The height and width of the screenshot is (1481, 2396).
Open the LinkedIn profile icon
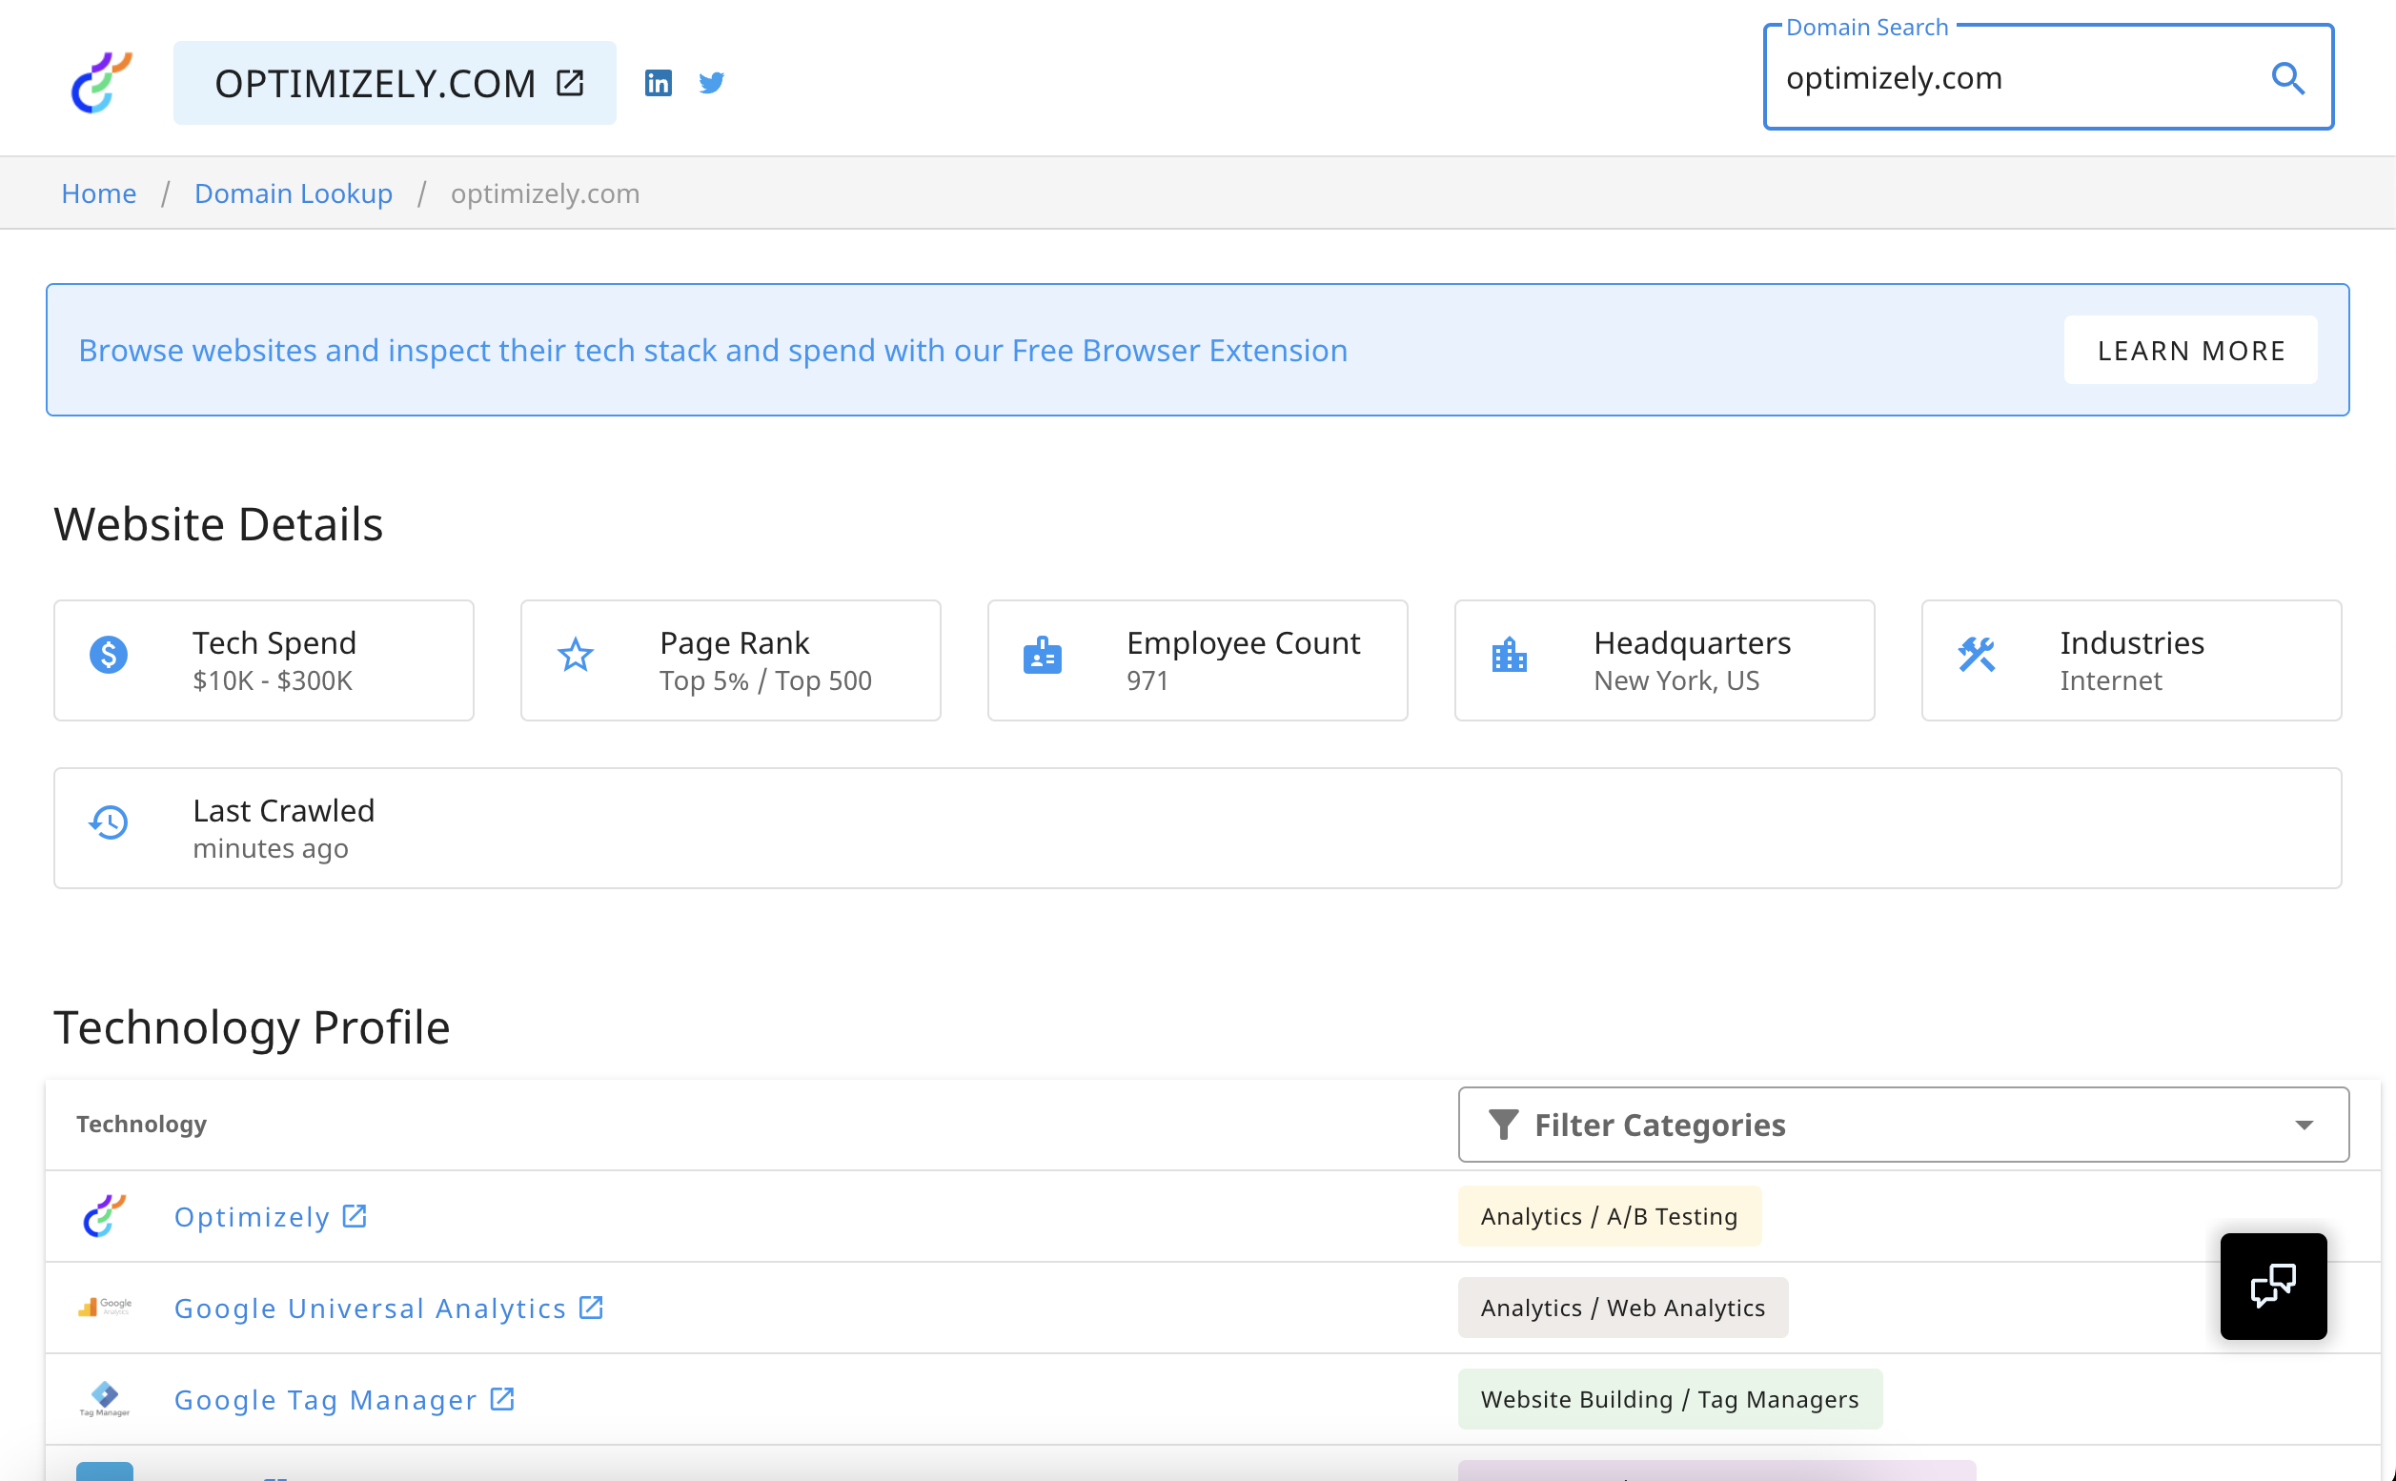[659, 83]
